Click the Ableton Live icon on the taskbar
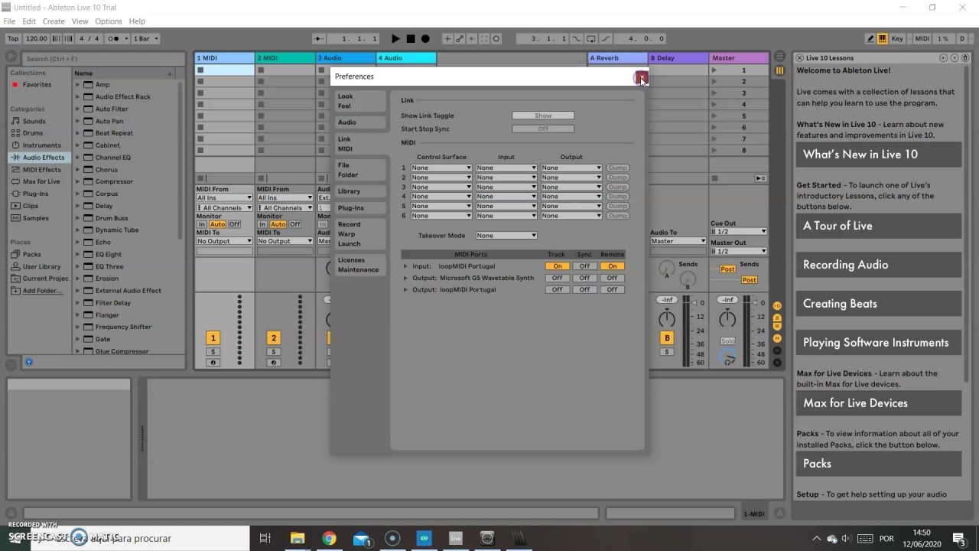This screenshot has height=551, width=979. click(455, 538)
